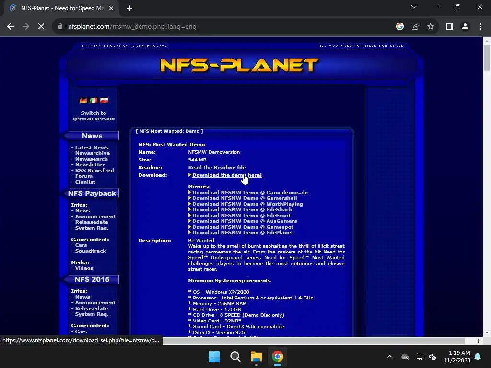
Task: Click the horizontal page scrollbar
Action: (313, 341)
